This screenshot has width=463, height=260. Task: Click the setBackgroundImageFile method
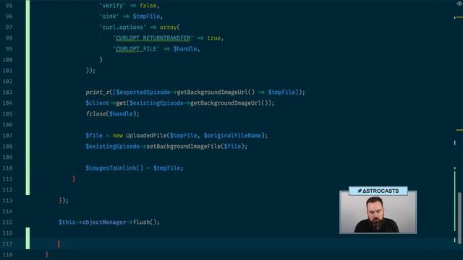tap(184, 146)
